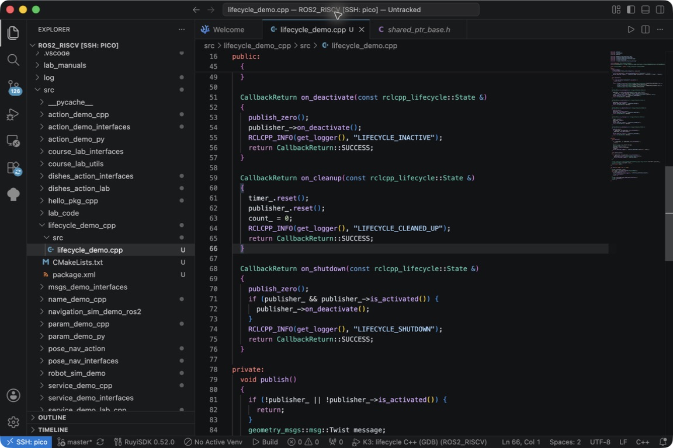Open the Search view in activity bar
Image resolution: width=673 pixels, height=448 pixels.
(13, 60)
